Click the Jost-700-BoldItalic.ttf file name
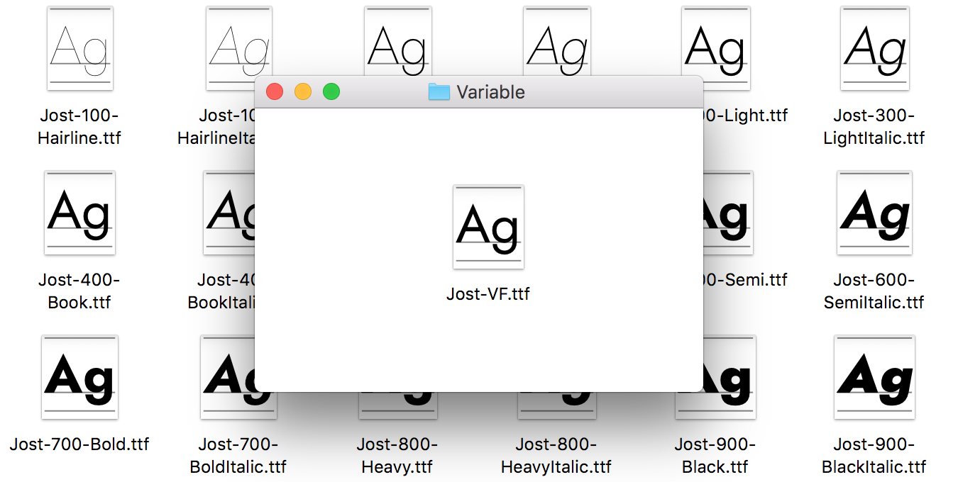 tap(238, 455)
